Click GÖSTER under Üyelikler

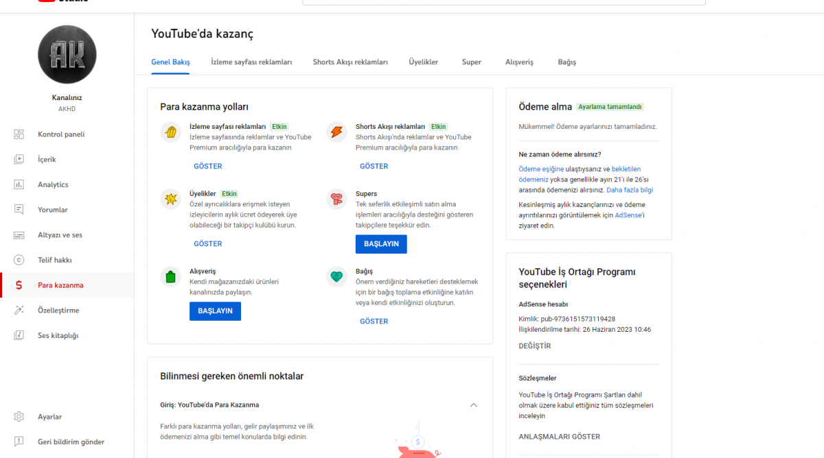(208, 243)
